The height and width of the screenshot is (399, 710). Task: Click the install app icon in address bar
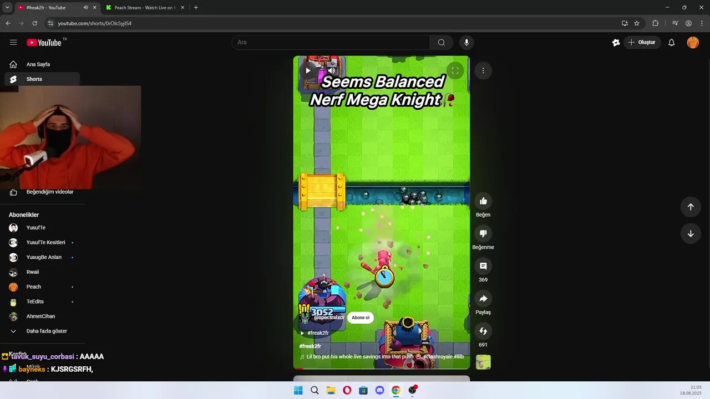[625, 23]
